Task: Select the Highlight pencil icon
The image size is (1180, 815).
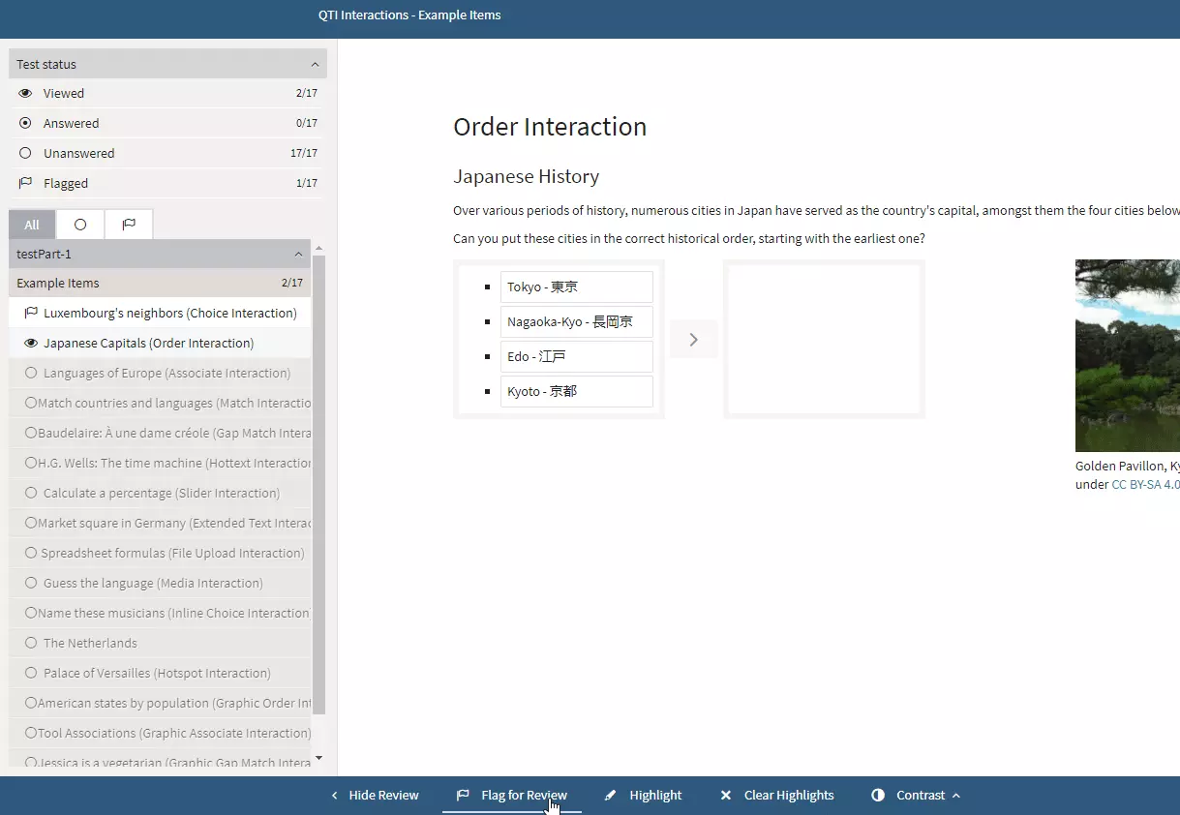Action: tap(610, 795)
